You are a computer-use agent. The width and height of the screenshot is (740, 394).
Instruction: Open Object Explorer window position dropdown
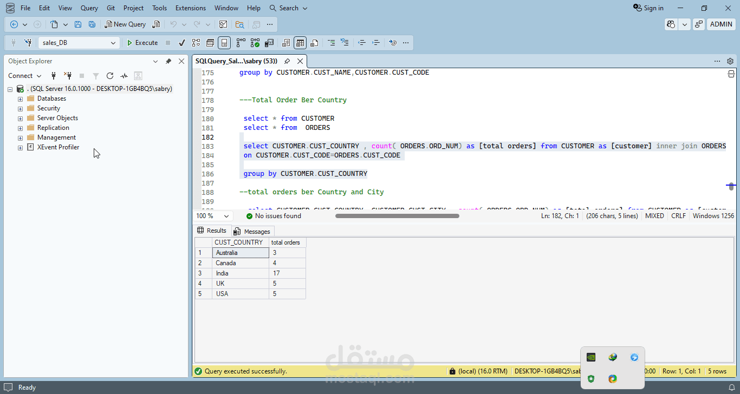(x=155, y=61)
